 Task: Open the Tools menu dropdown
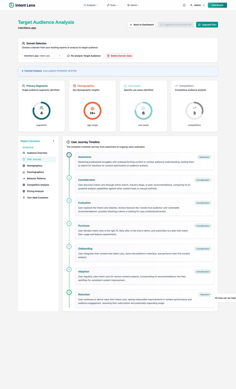click(x=112, y=5)
